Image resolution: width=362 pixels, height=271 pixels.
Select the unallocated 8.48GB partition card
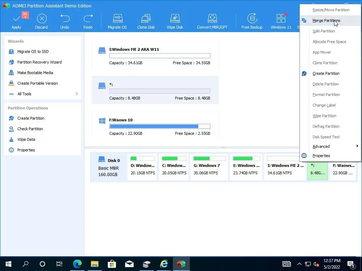point(155,90)
